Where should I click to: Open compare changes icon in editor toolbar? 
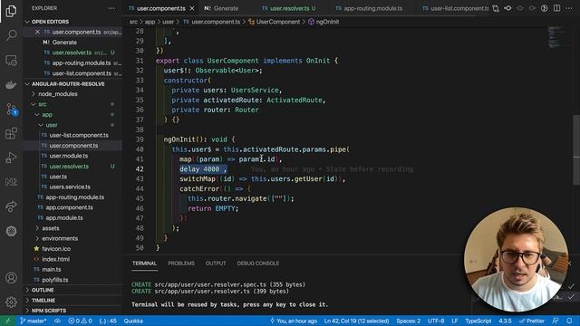[x=496, y=8]
